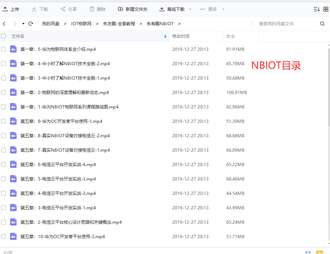The width and height of the screenshot is (330, 254).
Task: Sort by 文件名 column arrow
Action: [165, 36]
